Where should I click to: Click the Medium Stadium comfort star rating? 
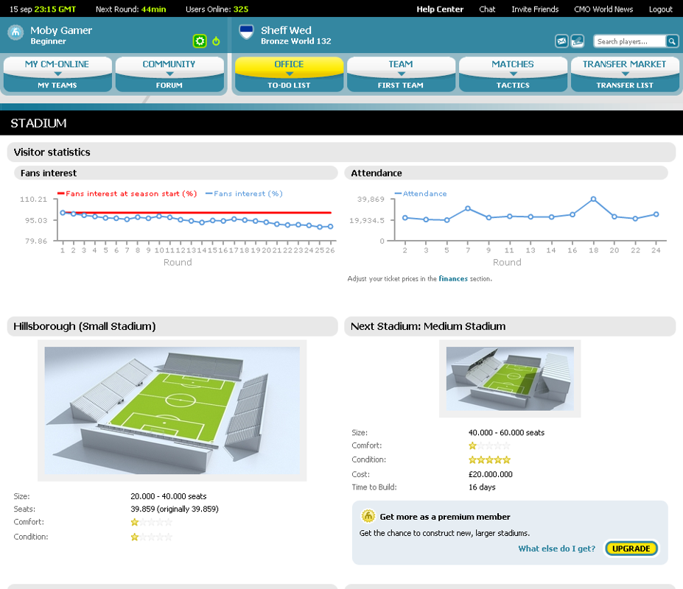[x=488, y=445]
